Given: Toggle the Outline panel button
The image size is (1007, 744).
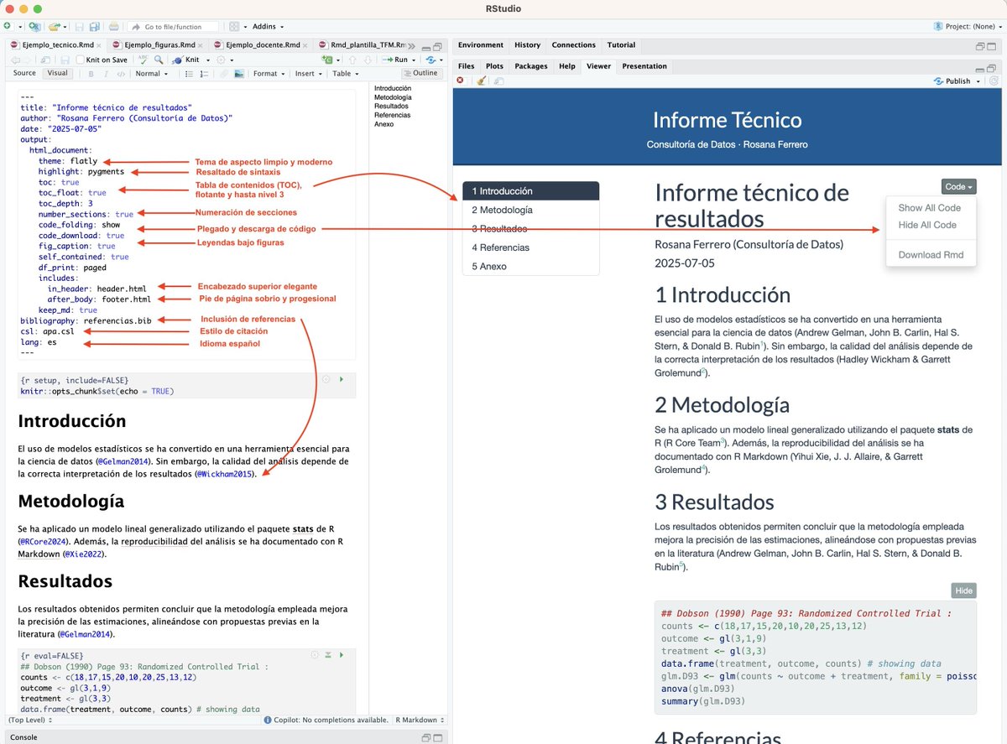Looking at the screenshot, I should tap(422, 73).
